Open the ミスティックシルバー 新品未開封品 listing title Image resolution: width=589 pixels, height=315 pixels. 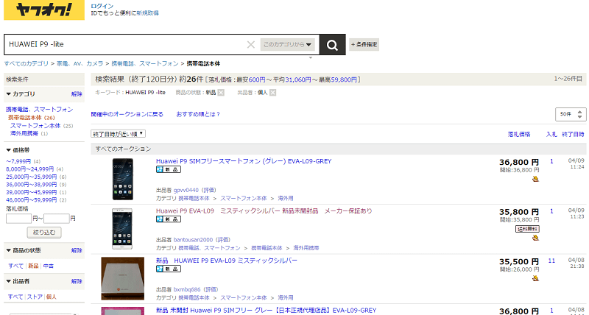coord(264,210)
